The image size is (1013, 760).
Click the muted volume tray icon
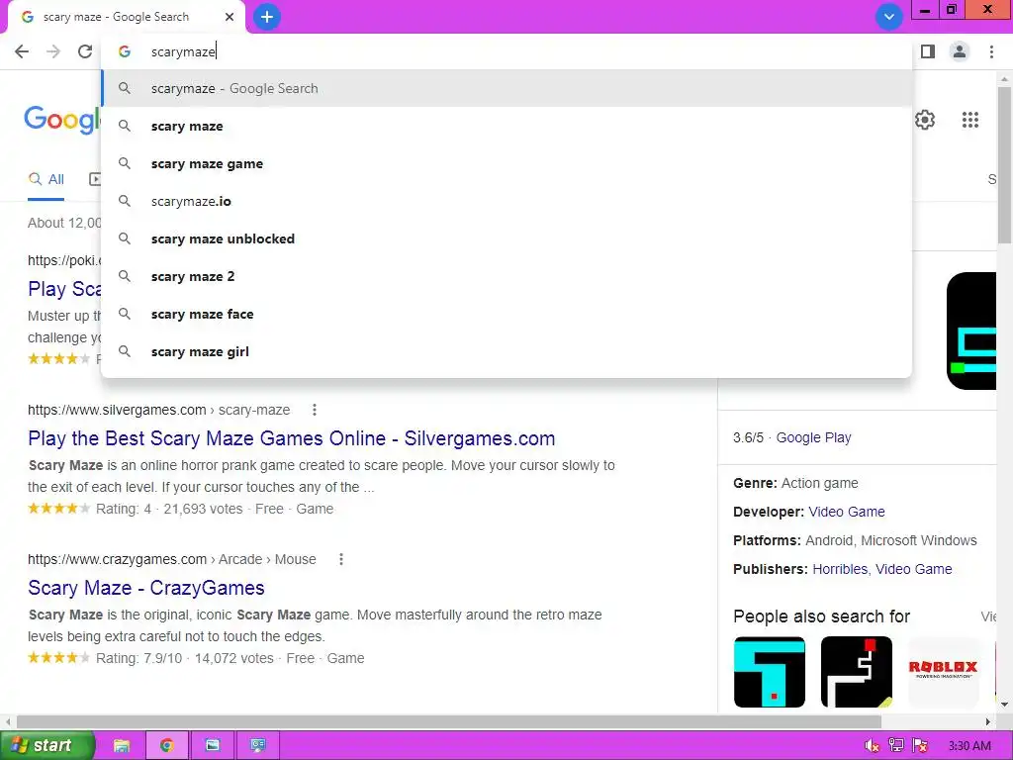(x=872, y=746)
